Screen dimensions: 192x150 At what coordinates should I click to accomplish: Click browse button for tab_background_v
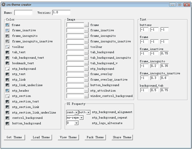pos(86,63)
